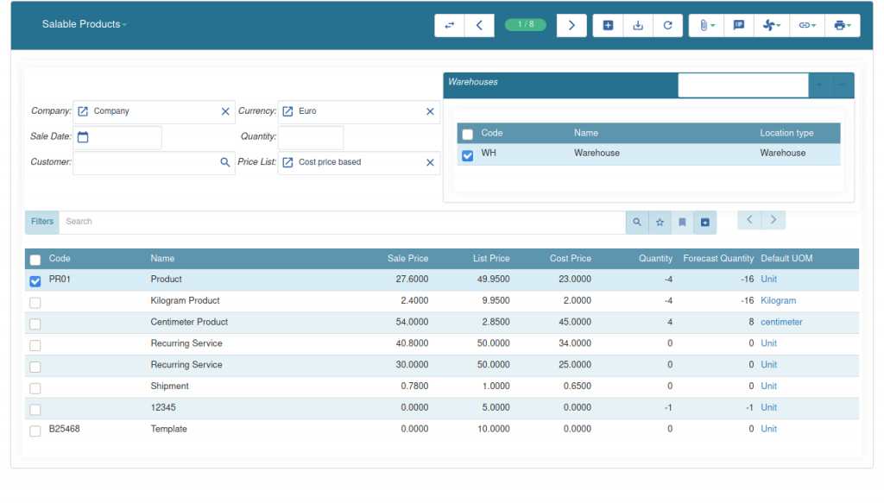This screenshot has width=884, height=503.
Task: Open the attachment paperclip dropdown
Action: pyautogui.click(x=706, y=26)
